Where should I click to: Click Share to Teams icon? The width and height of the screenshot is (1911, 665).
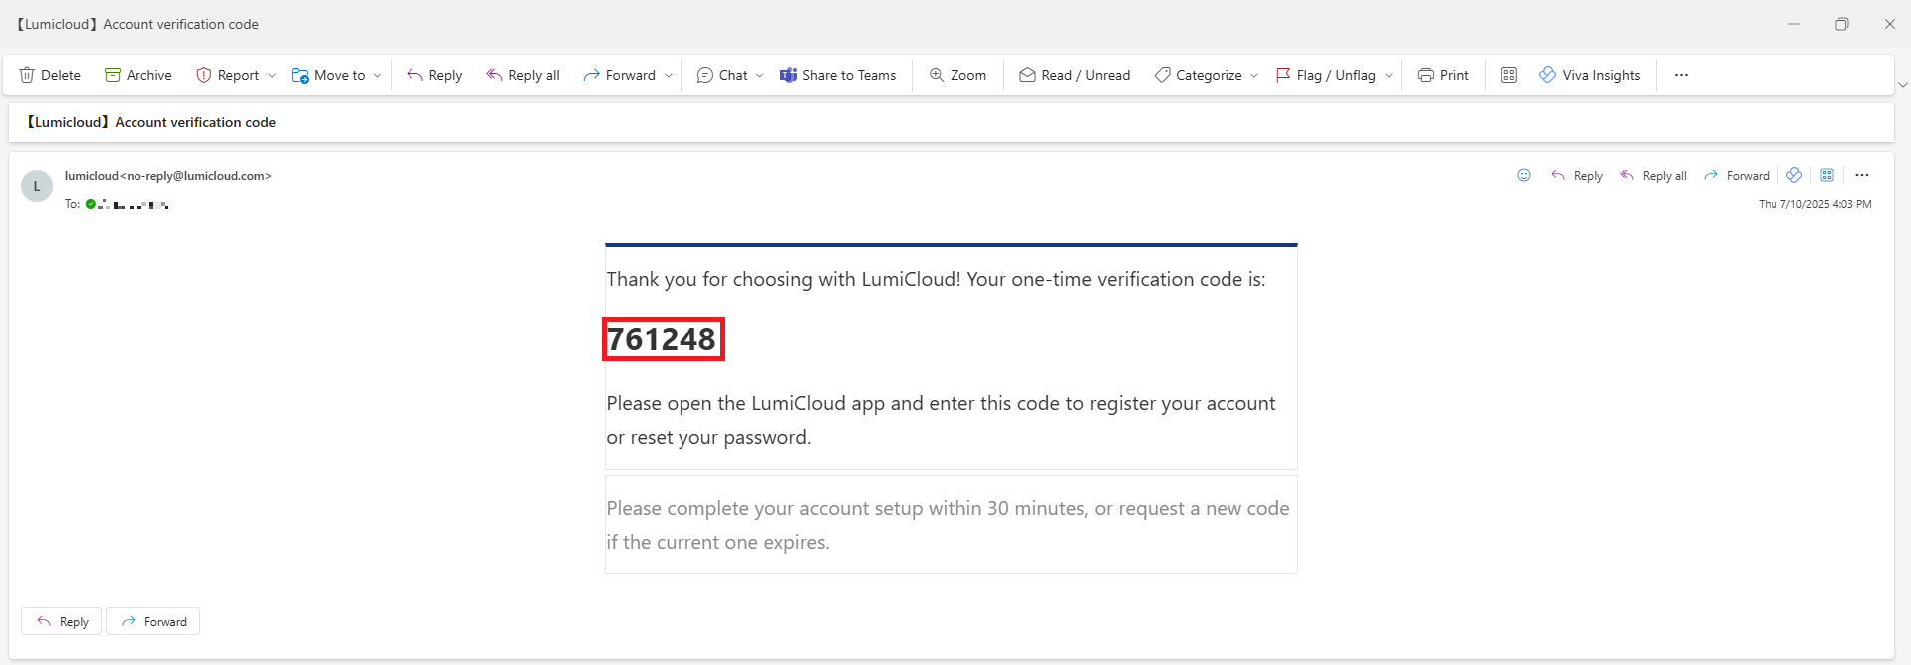point(788,75)
